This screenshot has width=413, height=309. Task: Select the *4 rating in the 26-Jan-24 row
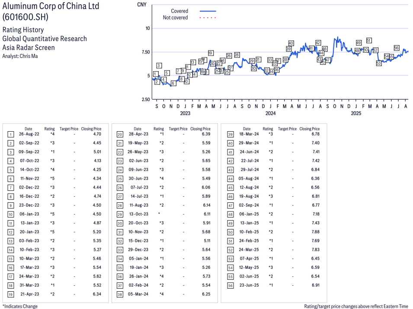161,277
